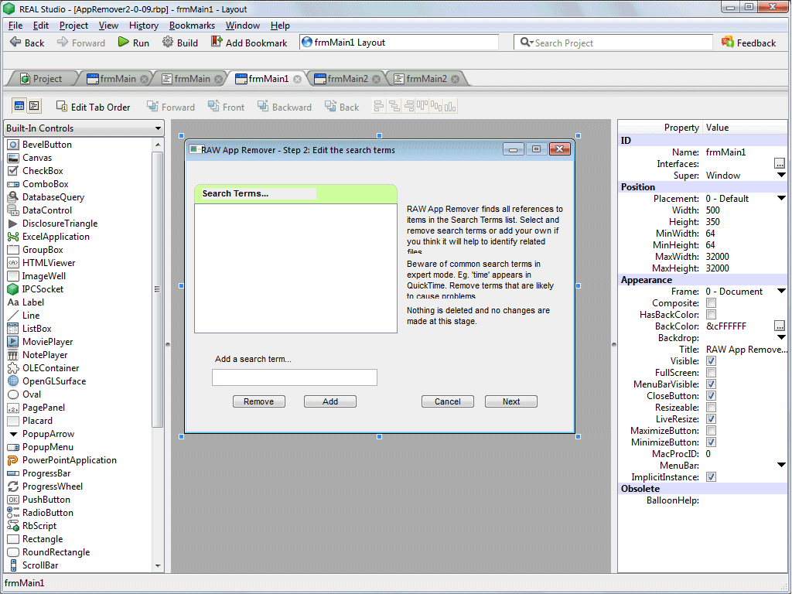
Task: Open the Built-In Controls dropdown
Action: (x=84, y=128)
